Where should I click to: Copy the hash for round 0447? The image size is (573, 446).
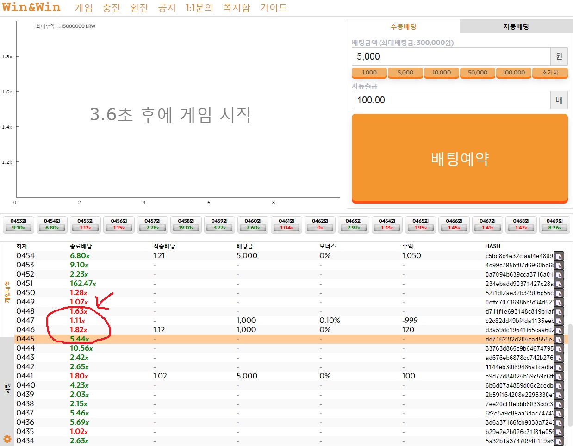tap(559, 321)
